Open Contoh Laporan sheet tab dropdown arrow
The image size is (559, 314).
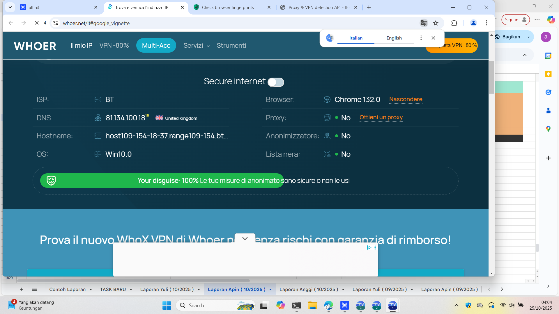coord(91,290)
